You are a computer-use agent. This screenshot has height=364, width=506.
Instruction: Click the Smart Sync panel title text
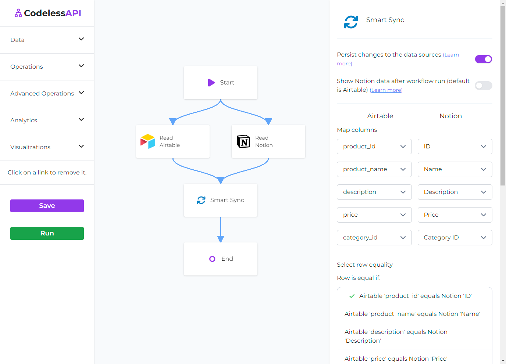point(385,20)
